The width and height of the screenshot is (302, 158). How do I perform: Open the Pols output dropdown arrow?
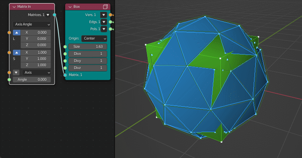pos(104,29)
